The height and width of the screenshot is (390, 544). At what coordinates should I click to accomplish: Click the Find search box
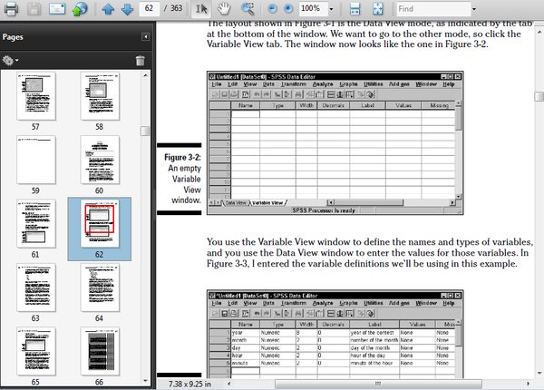pos(433,9)
